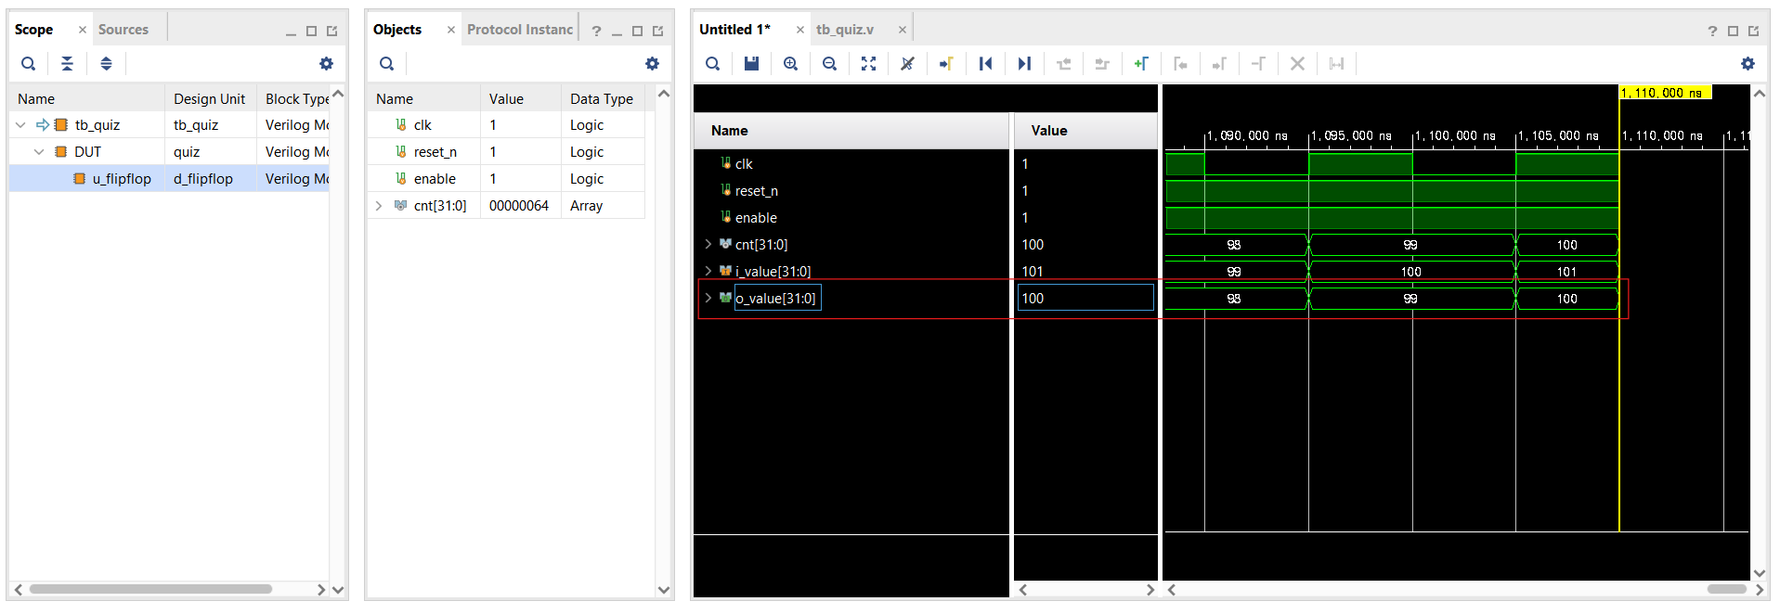Zoom to cursor in waveform toolbar

point(907,64)
